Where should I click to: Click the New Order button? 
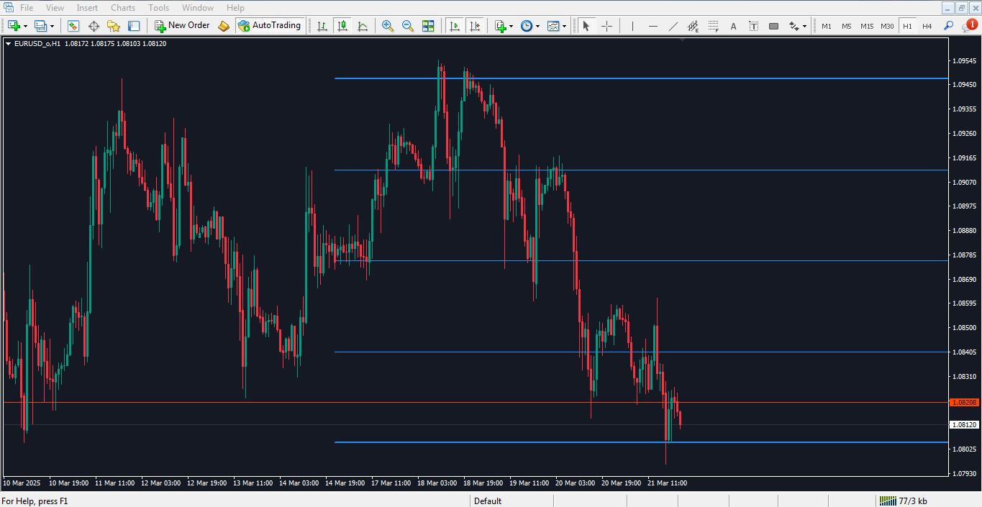tap(182, 26)
